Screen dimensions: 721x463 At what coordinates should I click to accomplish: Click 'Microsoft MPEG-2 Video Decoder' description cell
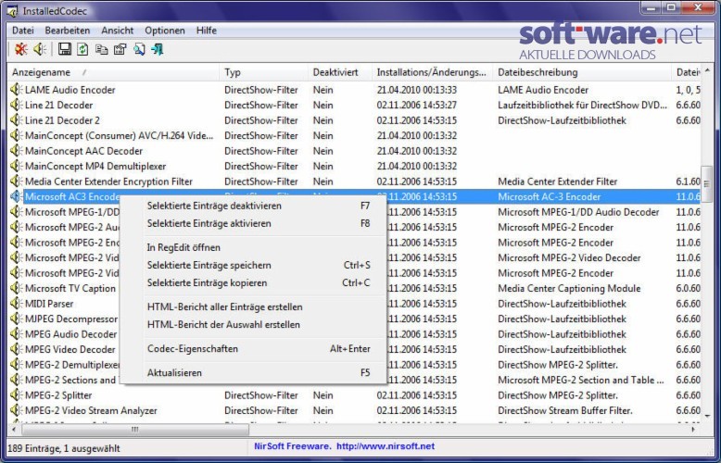tap(569, 257)
